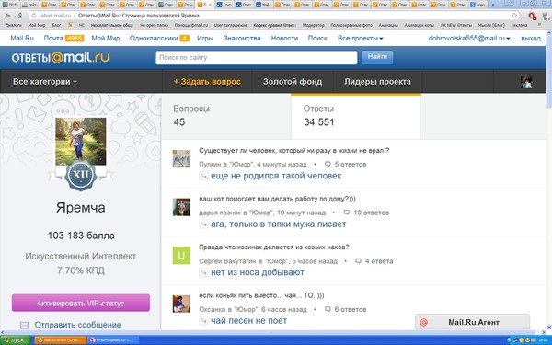Click Активировать VIP-статус button
This screenshot has height=345, width=552.
pos(81,303)
